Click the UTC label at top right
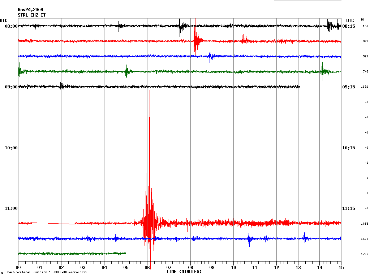The height and width of the screenshot is (277, 370). 350,21
